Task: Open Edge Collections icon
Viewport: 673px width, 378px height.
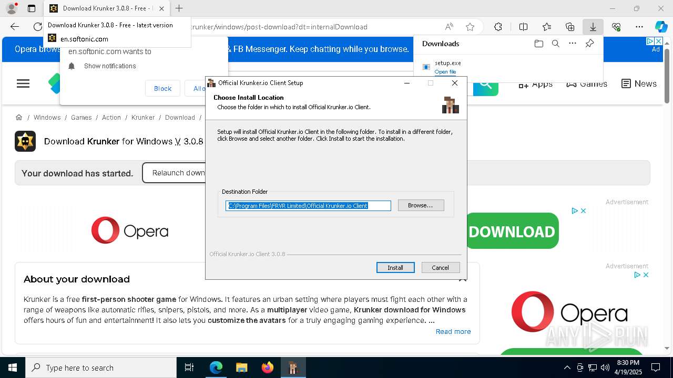Action: point(570,27)
